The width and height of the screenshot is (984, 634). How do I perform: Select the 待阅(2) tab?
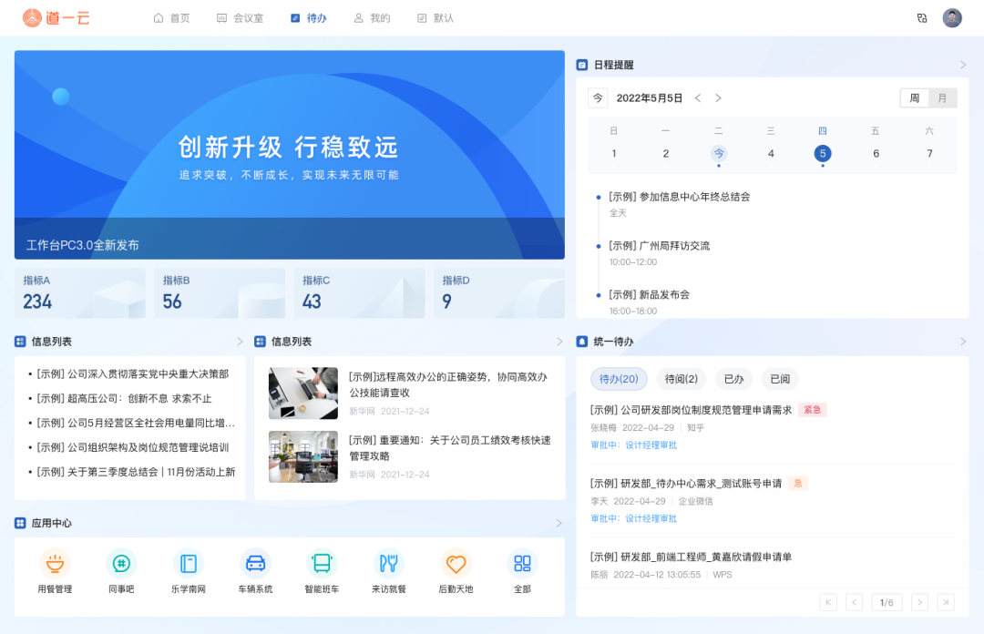pyautogui.click(x=681, y=379)
